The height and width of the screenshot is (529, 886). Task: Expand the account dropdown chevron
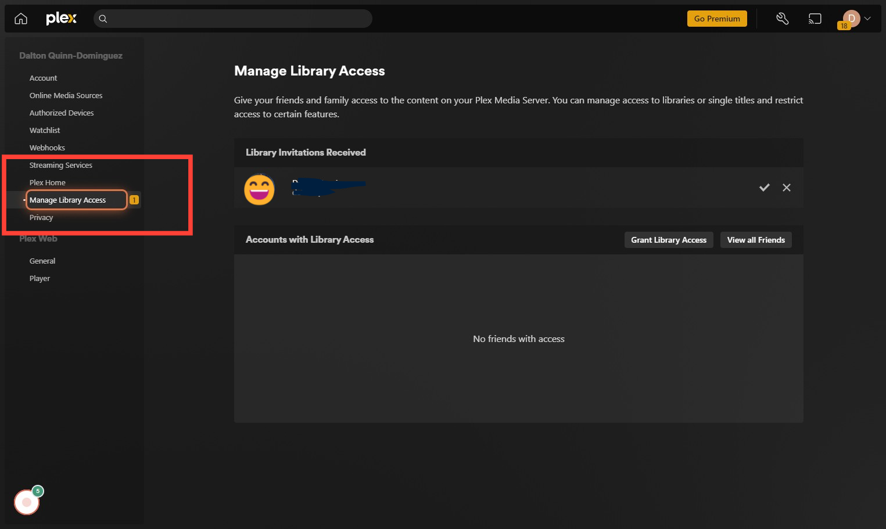(x=867, y=19)
